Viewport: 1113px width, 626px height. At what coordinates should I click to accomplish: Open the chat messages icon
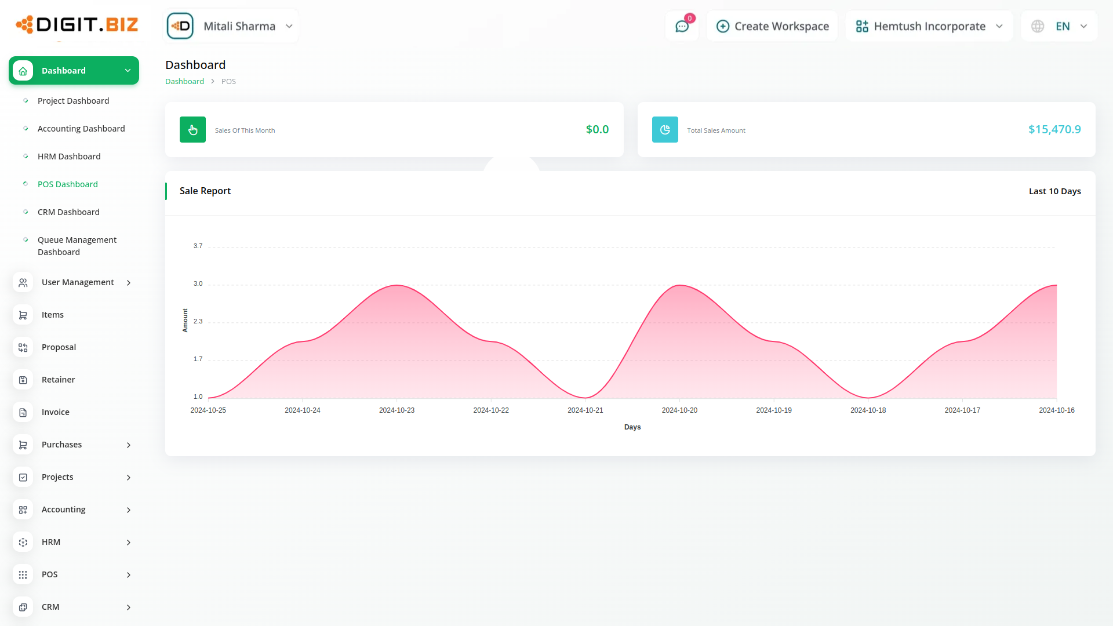(682, 27)
